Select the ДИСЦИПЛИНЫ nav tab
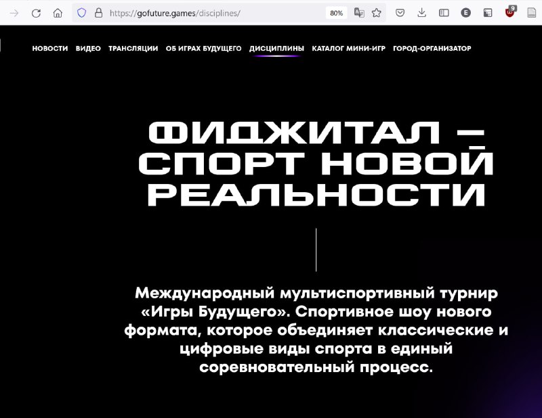The image size is (542, 418). point(276,48)
